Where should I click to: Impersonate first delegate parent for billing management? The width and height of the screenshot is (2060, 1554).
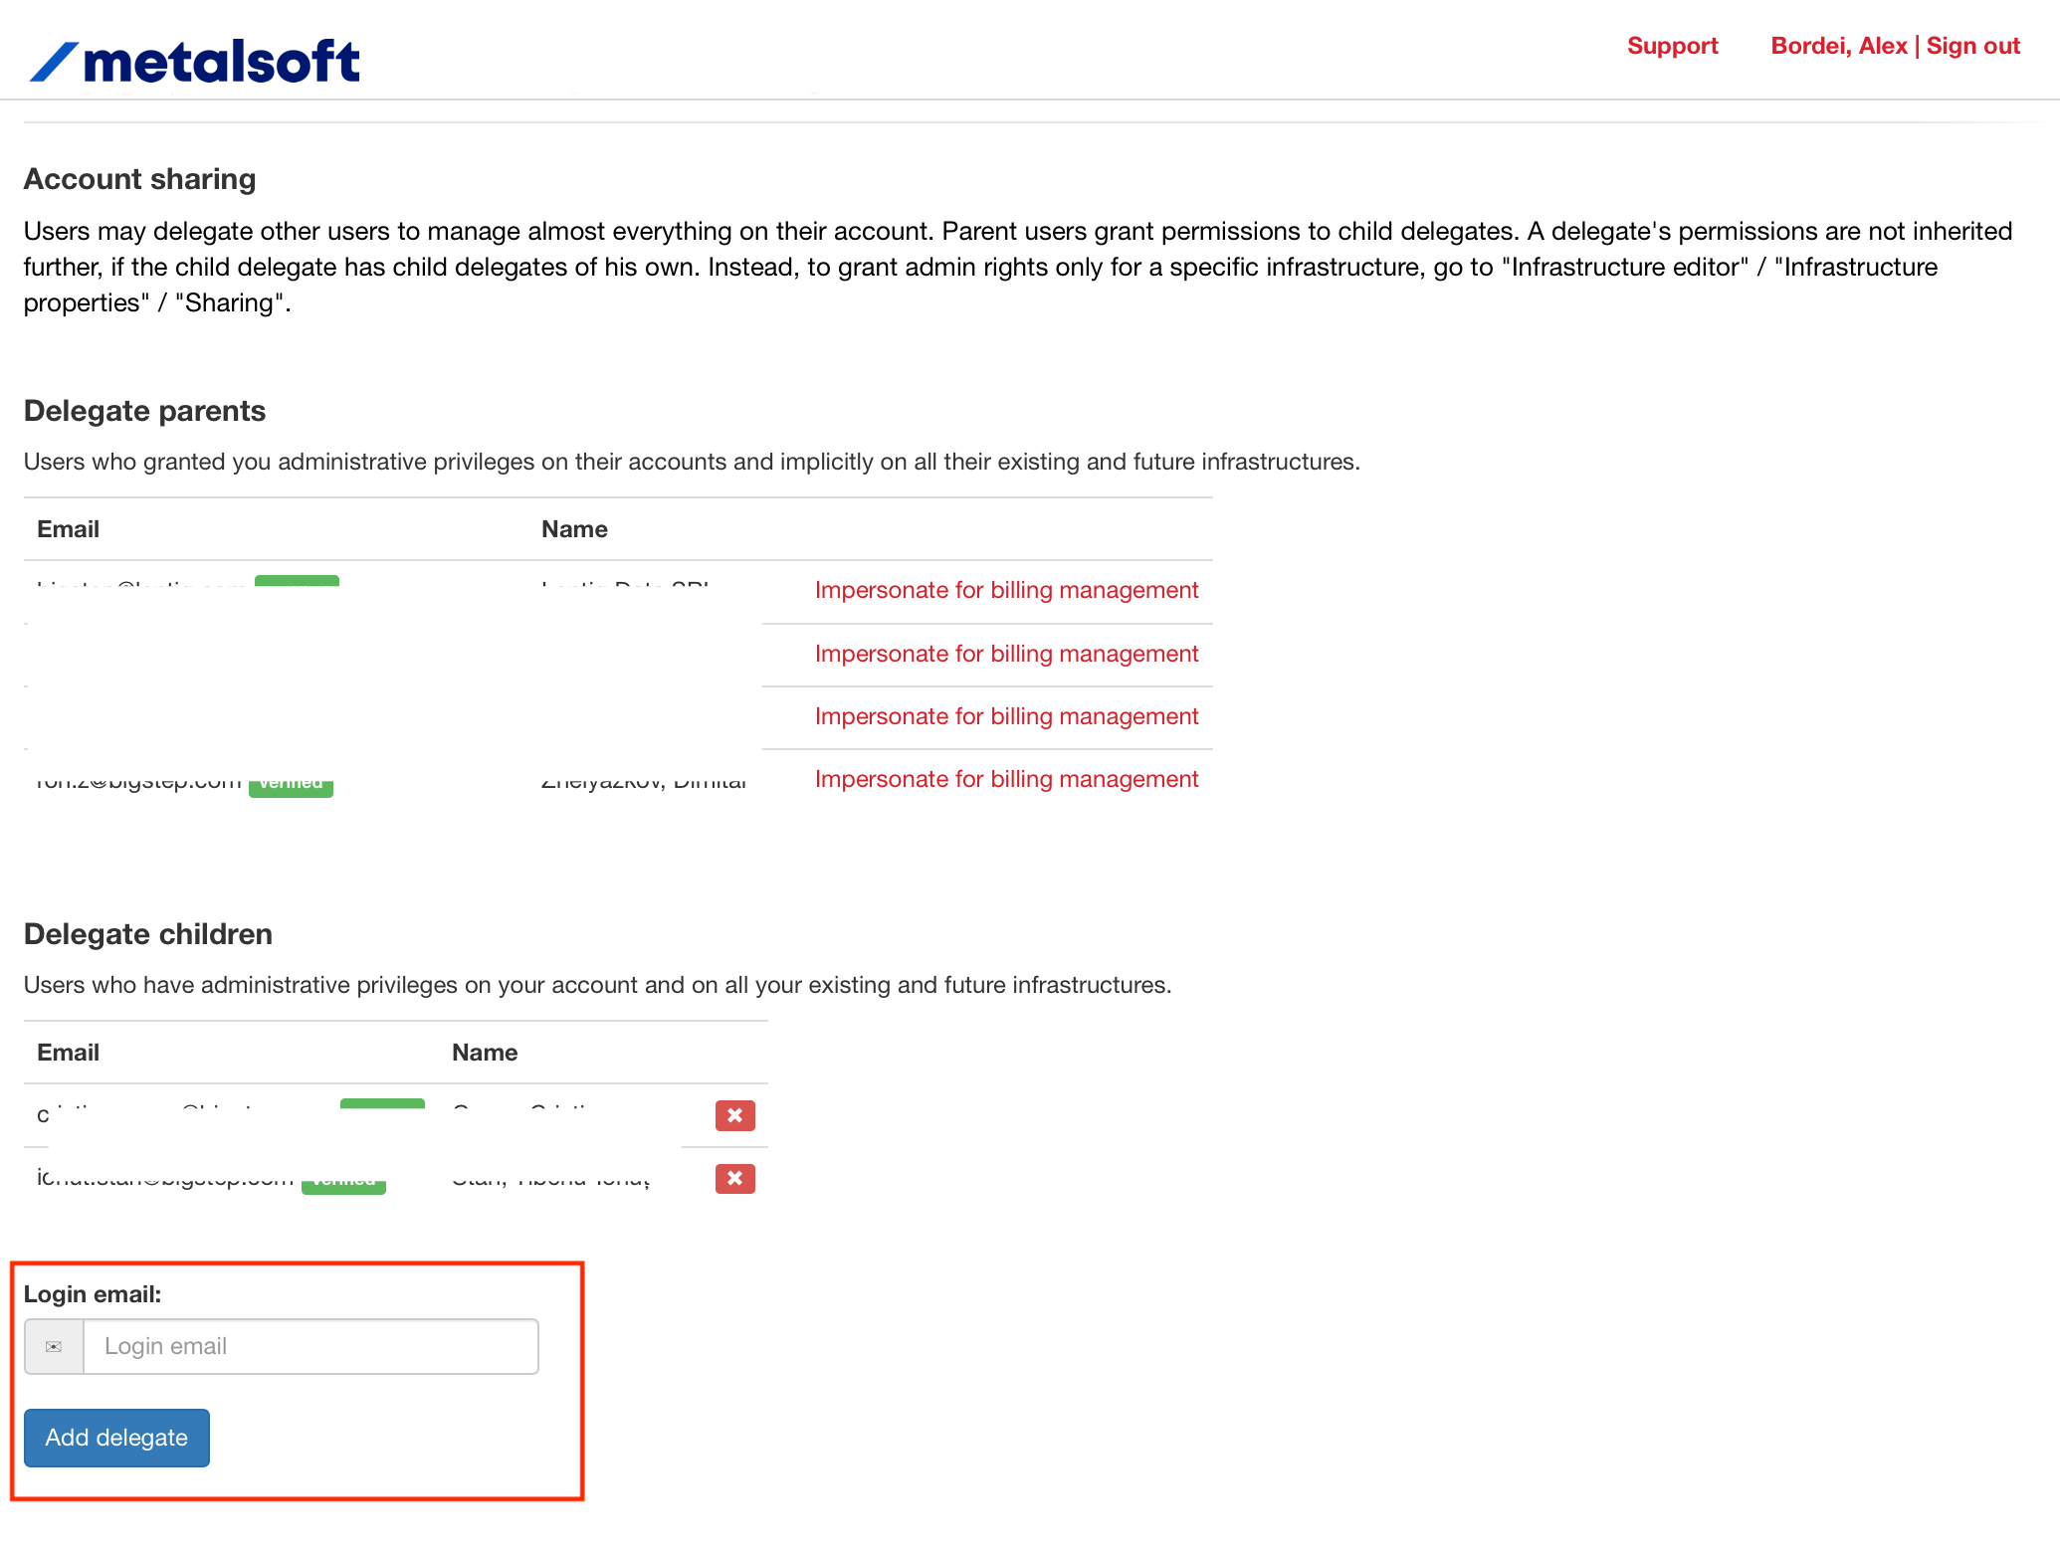pyautogui.click(x=1006, y=590)
